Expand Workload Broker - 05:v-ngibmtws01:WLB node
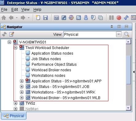 21,98
